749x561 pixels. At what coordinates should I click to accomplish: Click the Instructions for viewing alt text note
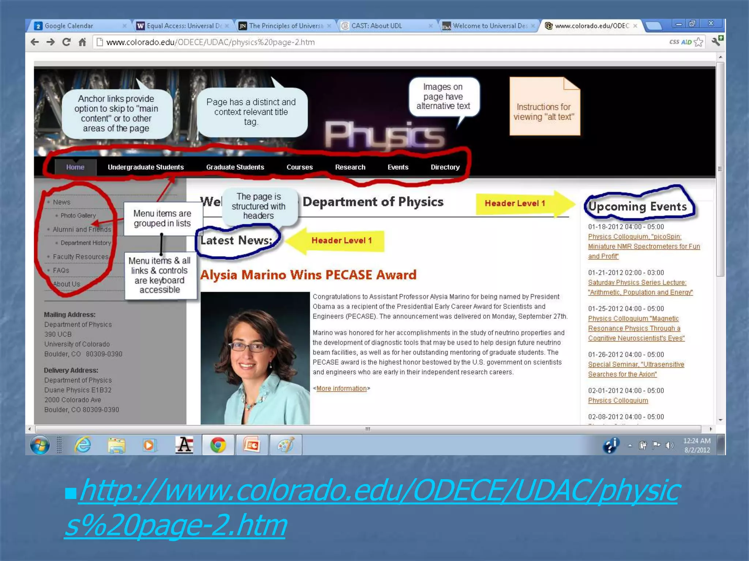(x=545, y=106)
